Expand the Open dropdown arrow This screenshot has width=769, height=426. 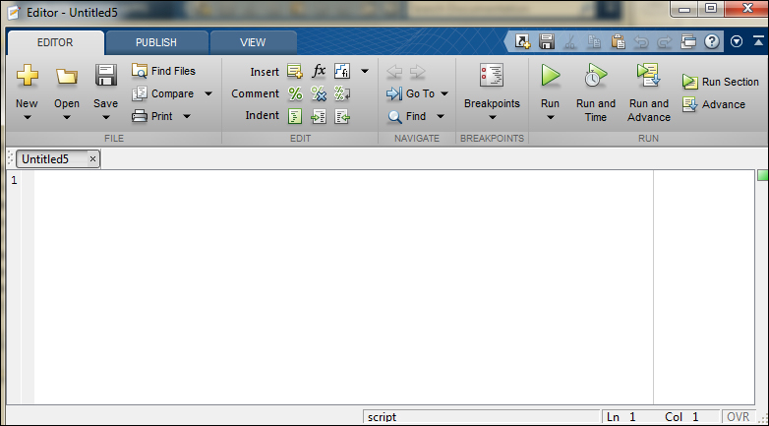pos(67,117)
